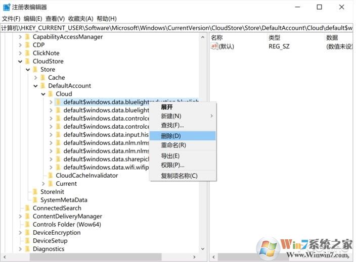The width and height of the screenshot is (356, 262).
Task: Click the ab string value icon for (默认)
Action: point(214,46)
